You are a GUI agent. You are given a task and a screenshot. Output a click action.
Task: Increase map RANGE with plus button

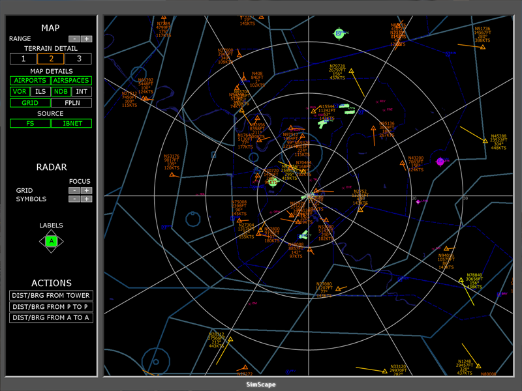[x=87, y=39]
